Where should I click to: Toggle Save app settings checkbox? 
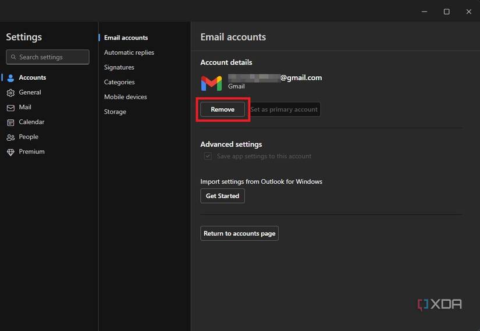point(208,156)
